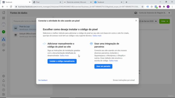Click extension icon with green badge
This screenshot has height=98, width=175.
pyautogui.click(x=156, y=7)
